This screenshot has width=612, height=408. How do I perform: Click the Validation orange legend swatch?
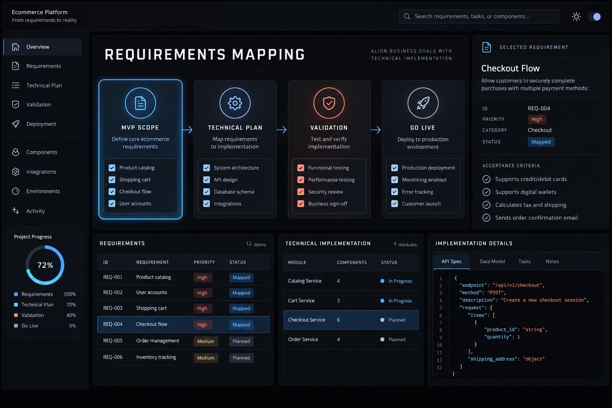point(16,315)
